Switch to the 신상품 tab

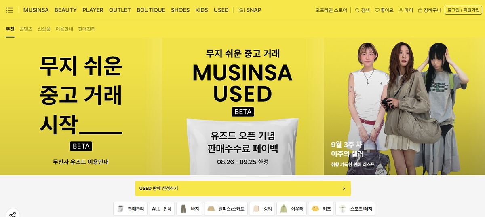pyautogui.click(x=44, y=29)
